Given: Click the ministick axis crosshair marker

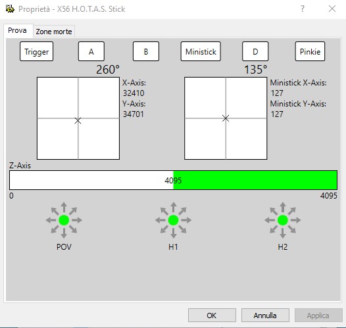Looking at the screenshot, I should click(226, 118).
